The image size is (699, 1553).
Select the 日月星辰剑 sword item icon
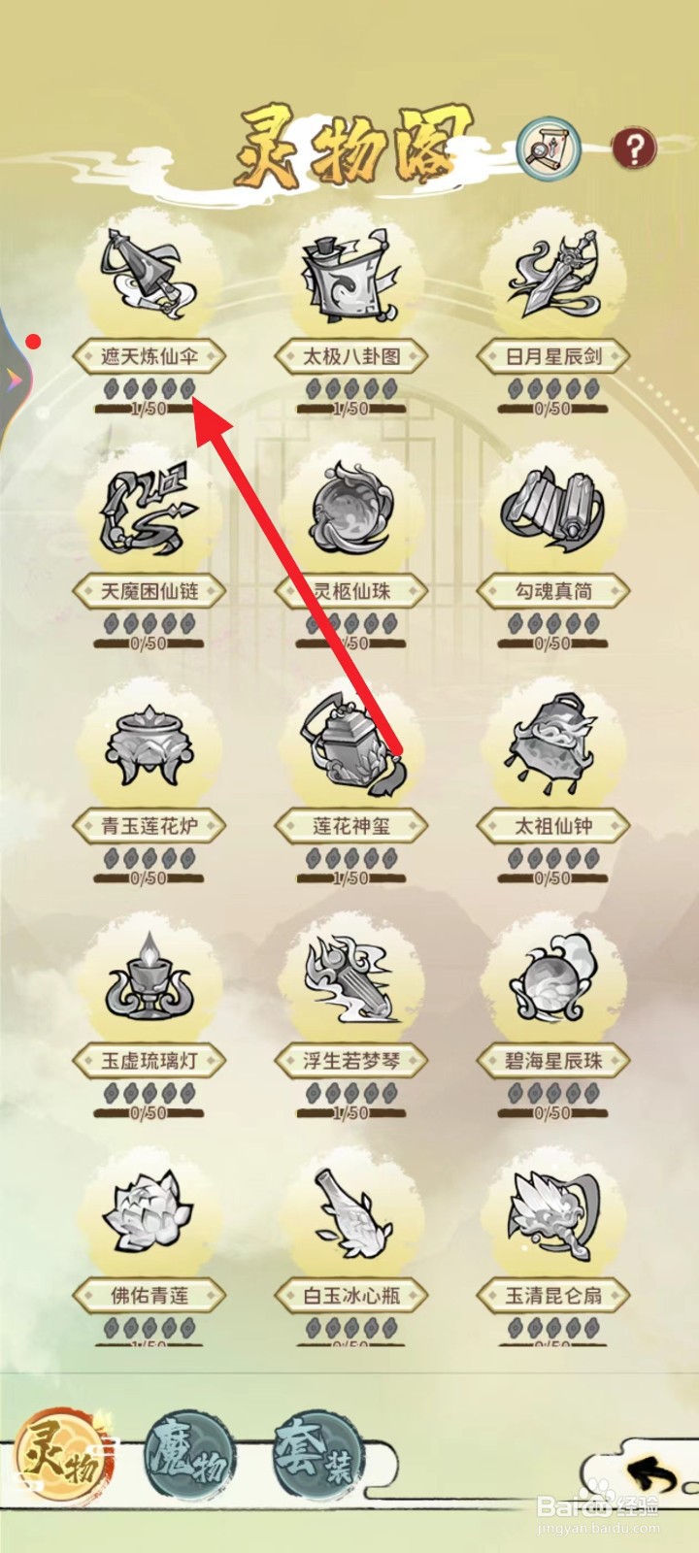click(551, 276)
